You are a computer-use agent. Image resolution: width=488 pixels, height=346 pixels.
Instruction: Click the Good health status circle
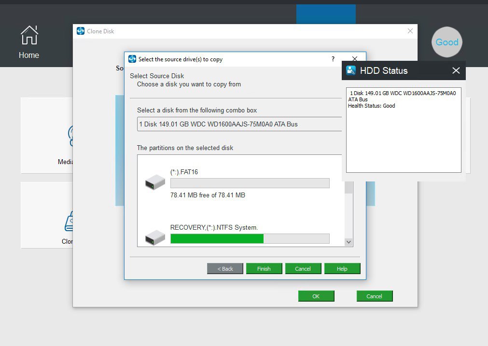(446, 42)
